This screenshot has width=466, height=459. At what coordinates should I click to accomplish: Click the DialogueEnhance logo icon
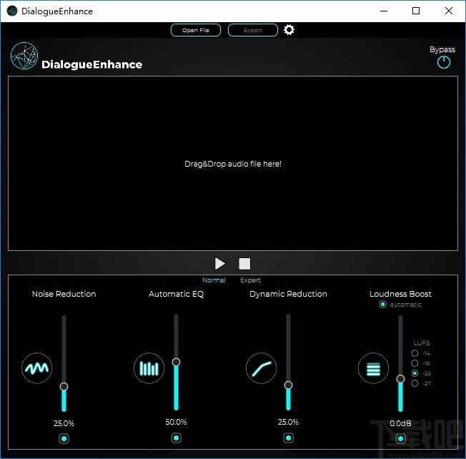point(24,56)
